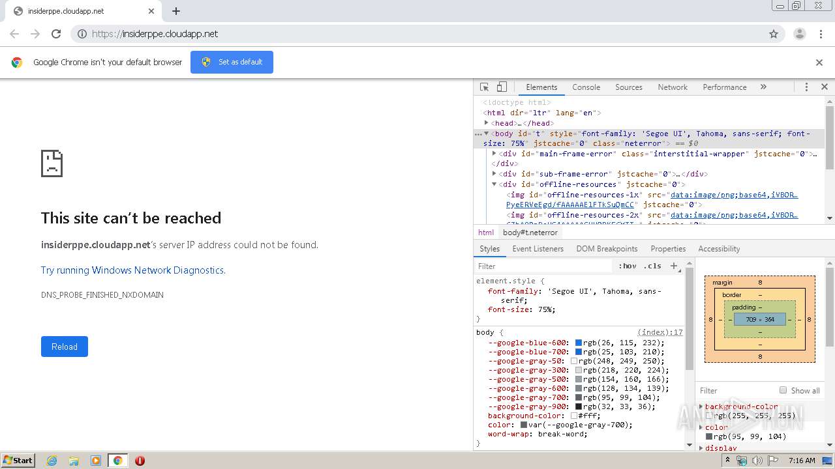This screenshot has height=469, width=835.
Task: Open the Windows Start menu
Action: 18,460
